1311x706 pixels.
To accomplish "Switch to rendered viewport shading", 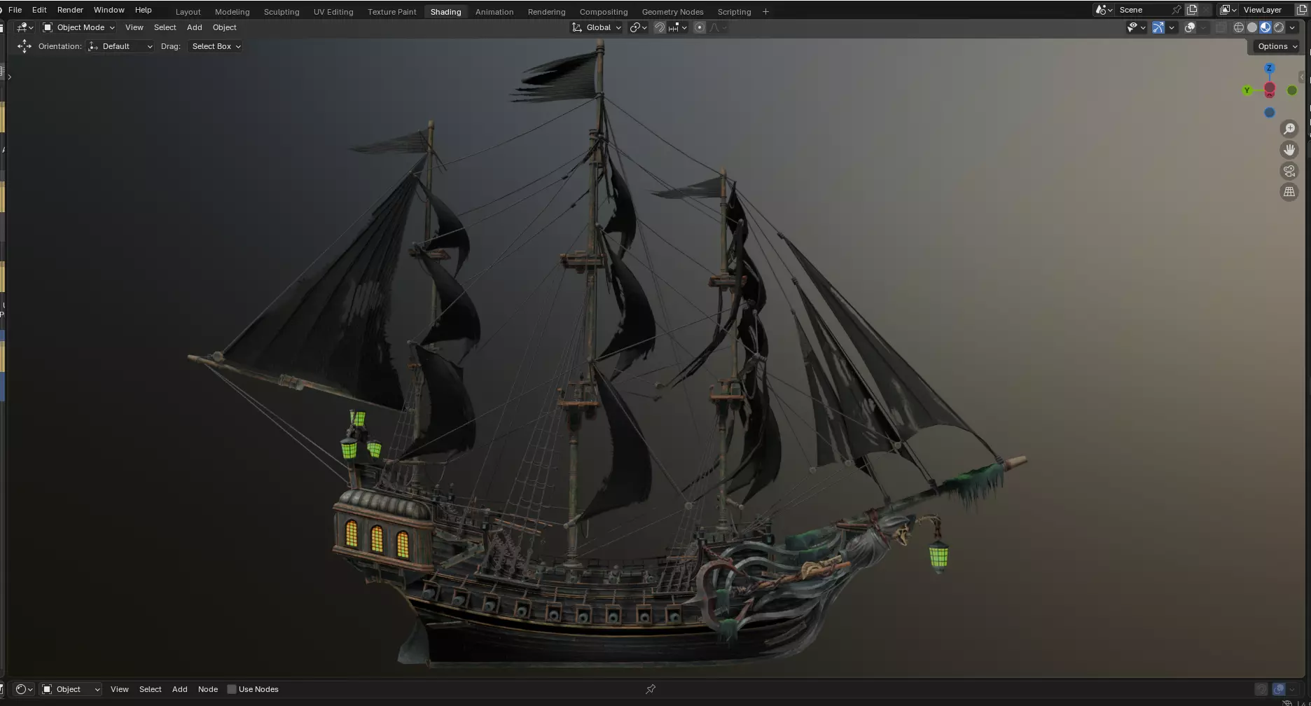I will (1279, 27).
